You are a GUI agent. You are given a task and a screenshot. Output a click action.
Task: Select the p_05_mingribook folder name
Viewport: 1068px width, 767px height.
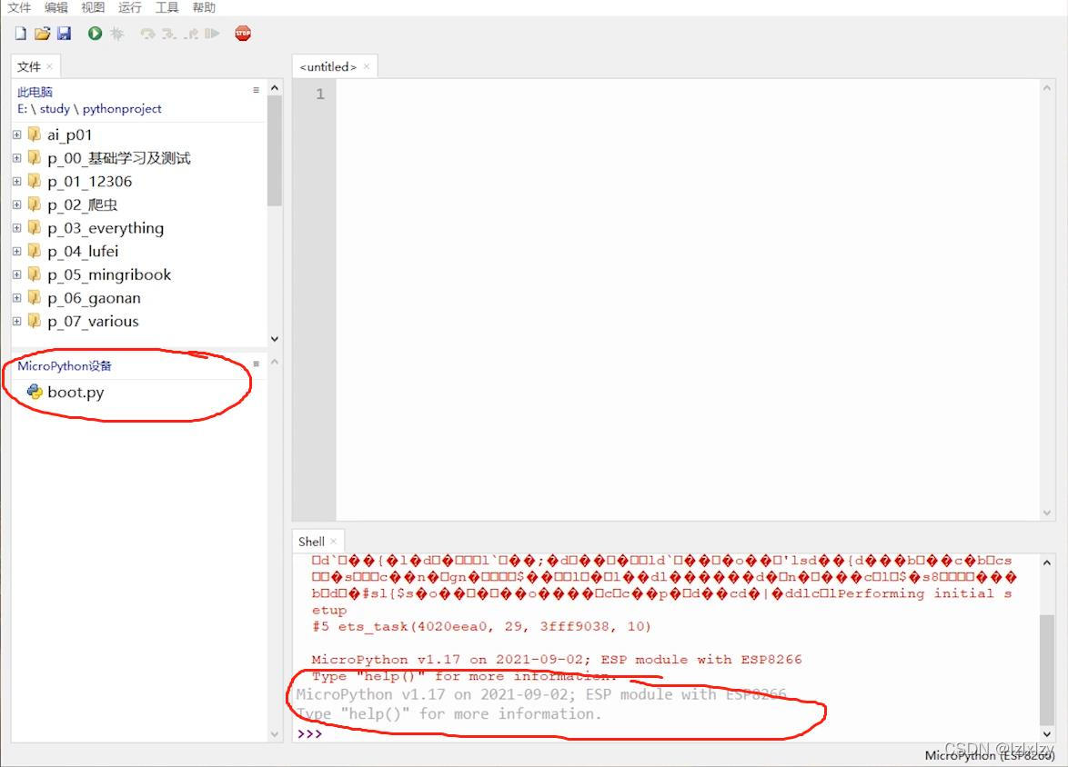(109, 274)
